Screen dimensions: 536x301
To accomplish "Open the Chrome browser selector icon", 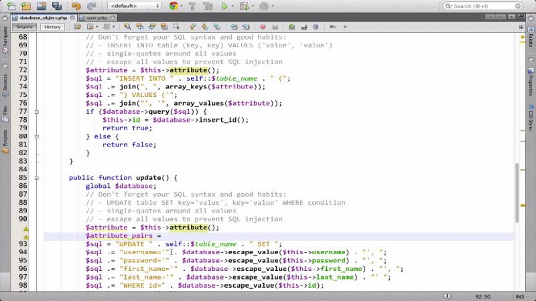I will [x=174, y=7].
